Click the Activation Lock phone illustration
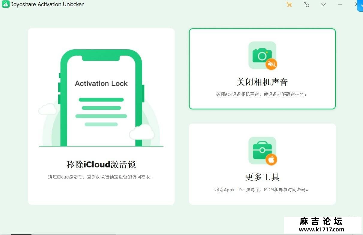Viewport: 363px width, 235px height. (x=101, y=98)
